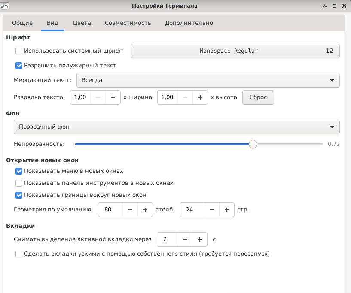Image resolution: width=351 pixels, height=293 pixels.
Task: Decrease default geometry columns with minus
Action: point(130,210)
